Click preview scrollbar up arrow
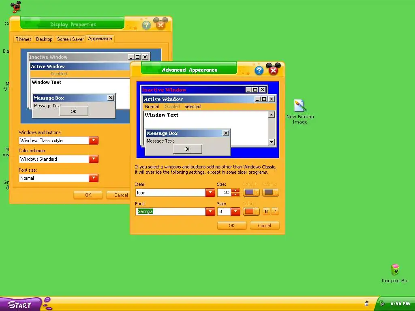This screenshot has height=311, width=415. pyautogui.click(x=271, y=115)
